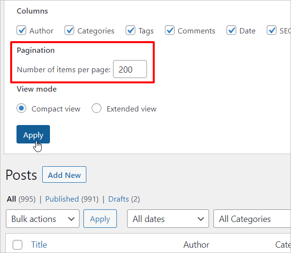Toggle the Date column checkbox
291x253 pixels.
pos(231,31)
